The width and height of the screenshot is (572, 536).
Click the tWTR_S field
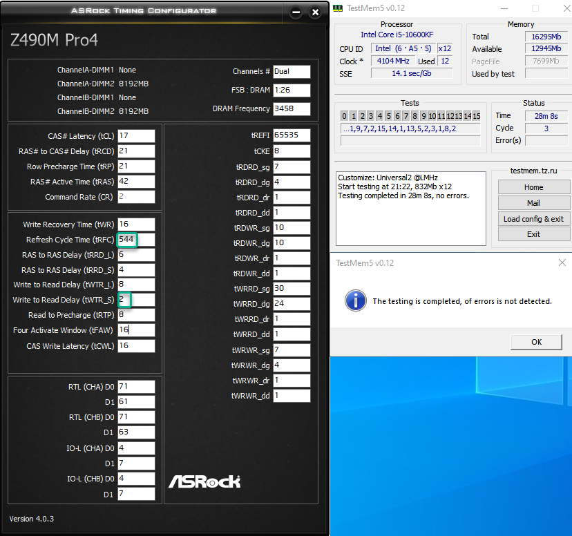point(136,300)
